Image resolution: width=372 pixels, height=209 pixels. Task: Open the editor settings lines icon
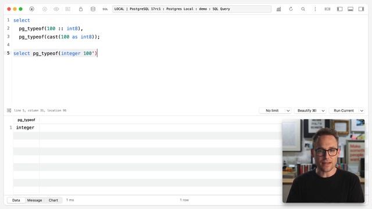tap(9, 110)
